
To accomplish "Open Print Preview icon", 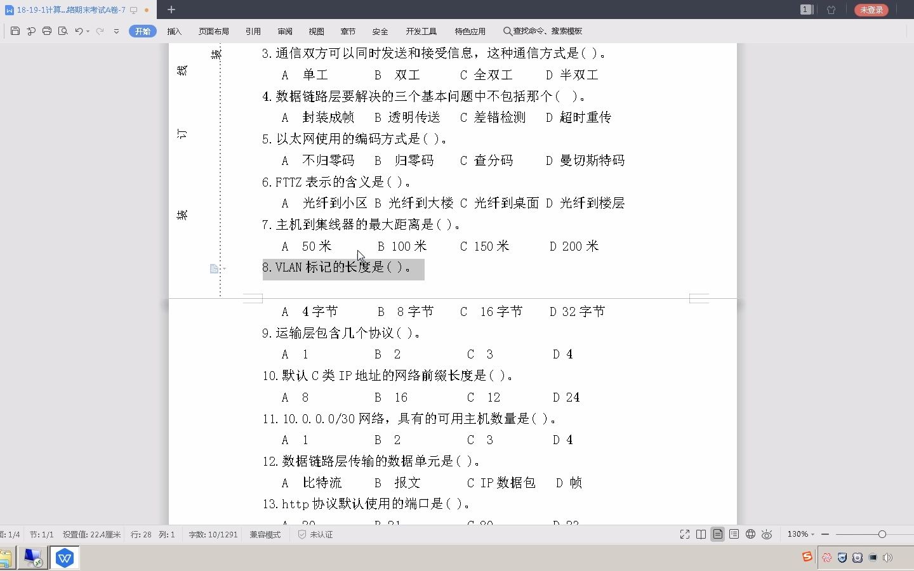I will pyautogui.click(x=63, y=31).
